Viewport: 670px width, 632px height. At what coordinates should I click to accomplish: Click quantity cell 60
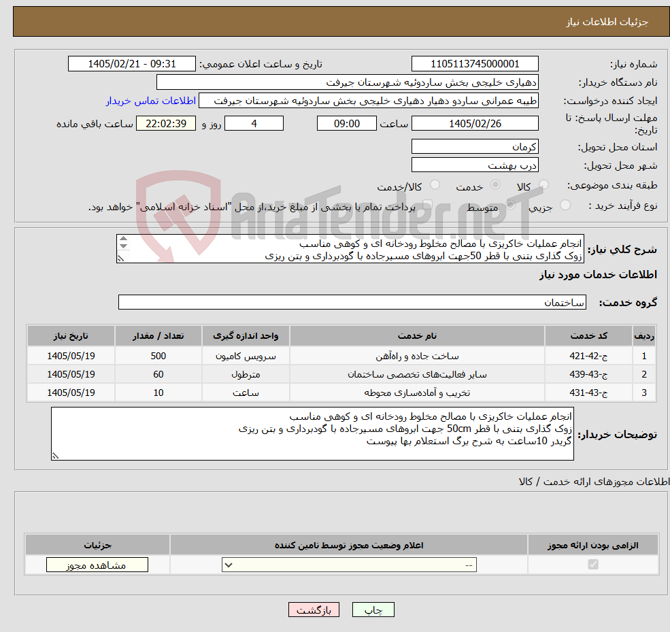[x=158, y=374]
